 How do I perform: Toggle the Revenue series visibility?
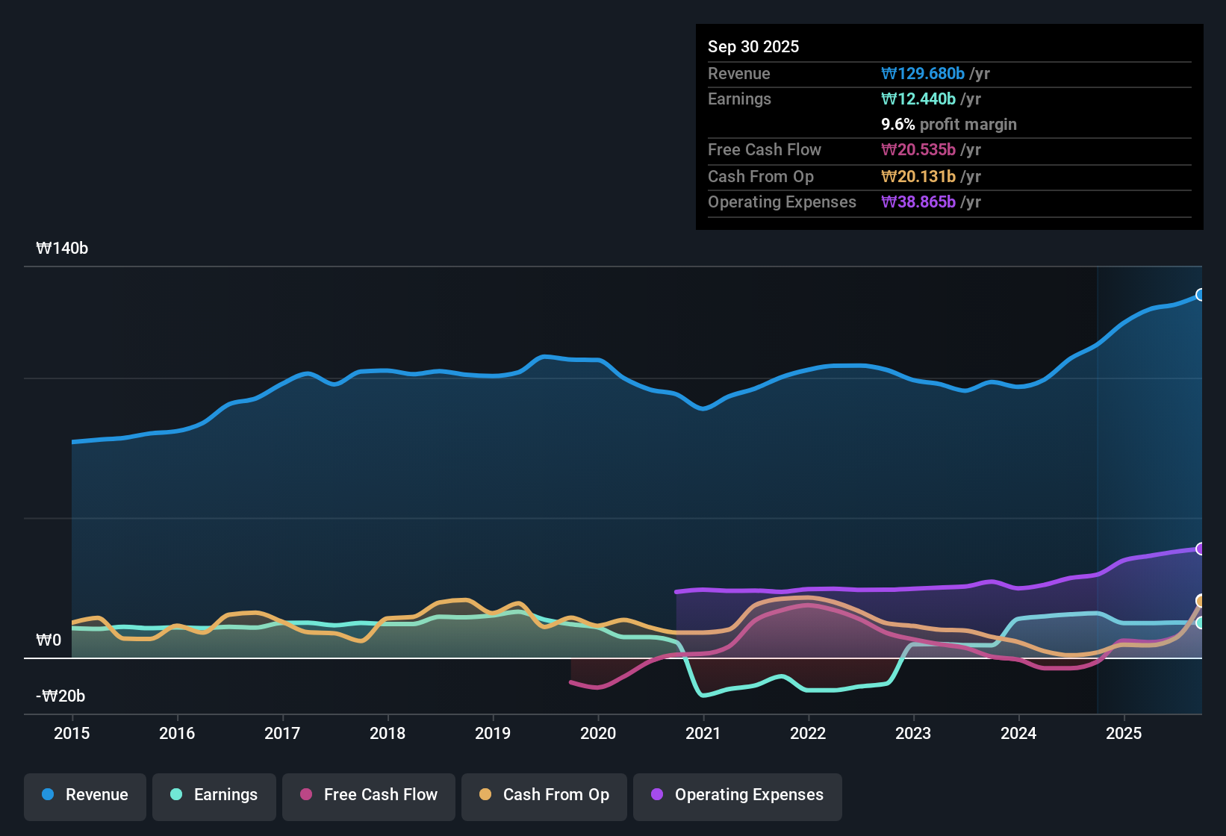point(84,795)
